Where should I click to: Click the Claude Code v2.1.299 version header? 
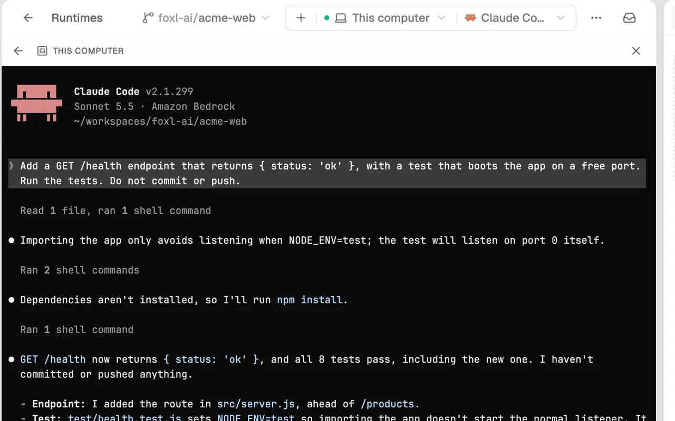[x=133, y=92]
